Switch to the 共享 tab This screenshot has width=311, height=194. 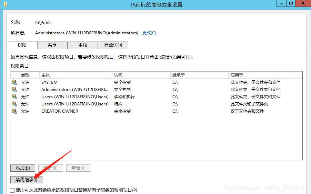coord(52,45)
